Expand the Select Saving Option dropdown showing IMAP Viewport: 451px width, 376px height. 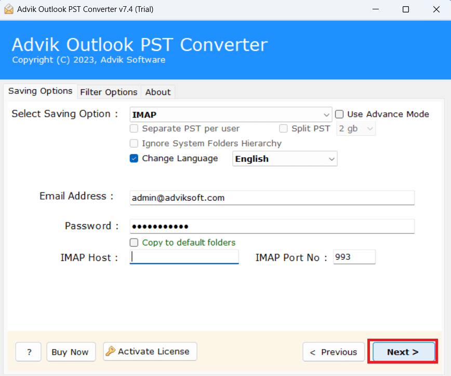pyautogui.click(x=231, y=115)
